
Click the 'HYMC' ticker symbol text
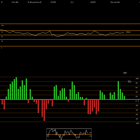[93, 2]
